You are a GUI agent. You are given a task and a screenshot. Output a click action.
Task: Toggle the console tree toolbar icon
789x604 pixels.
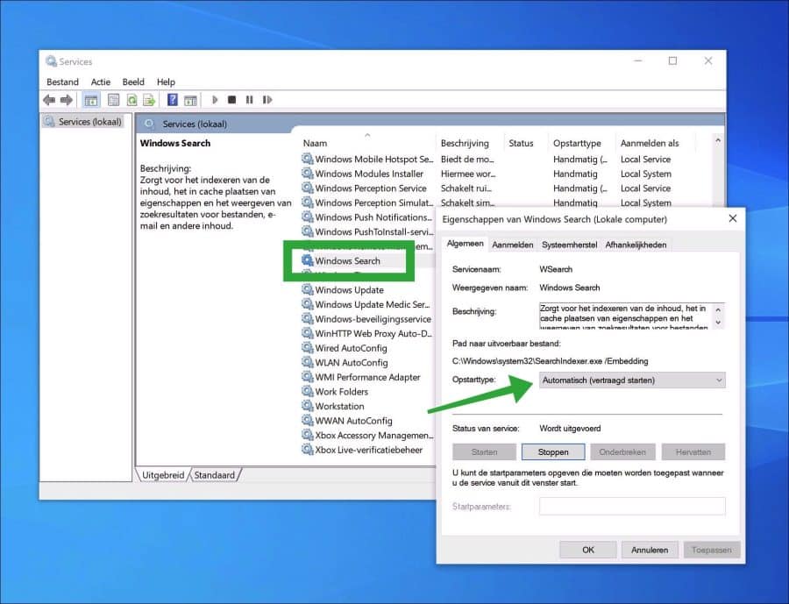pyautogui.click(x=91, y=100)
